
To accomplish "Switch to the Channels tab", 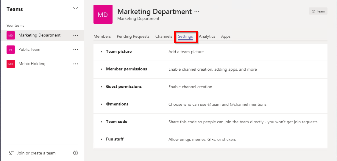I will click(163, 36).
